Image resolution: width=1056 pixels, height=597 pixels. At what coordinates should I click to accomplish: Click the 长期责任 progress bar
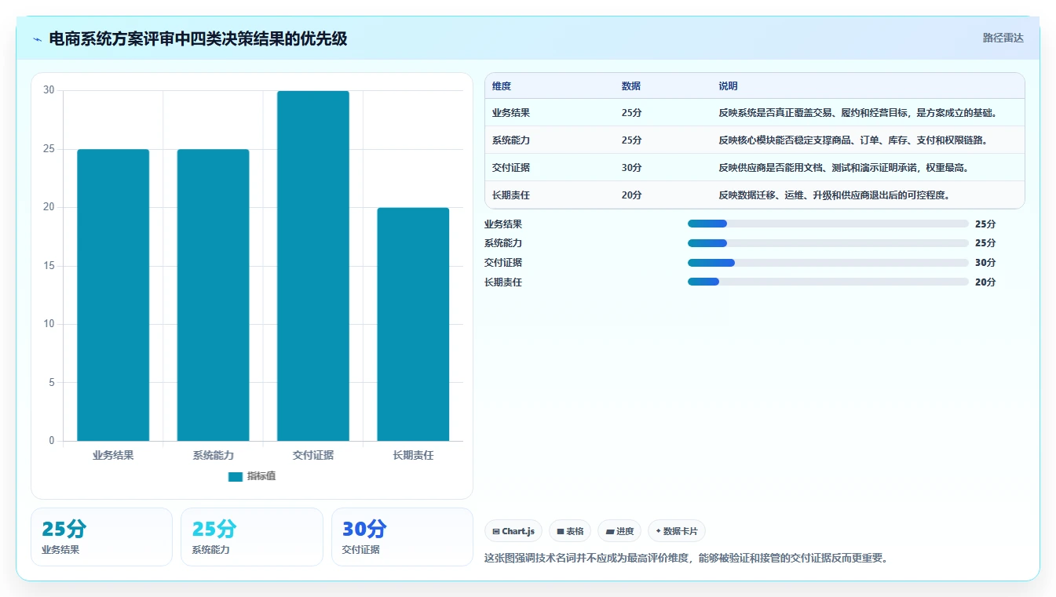[828, 282]
